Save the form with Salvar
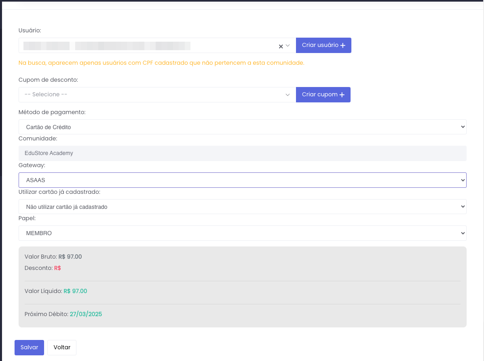This screenshot has height=361, width=484. click(x=29, y=347)
